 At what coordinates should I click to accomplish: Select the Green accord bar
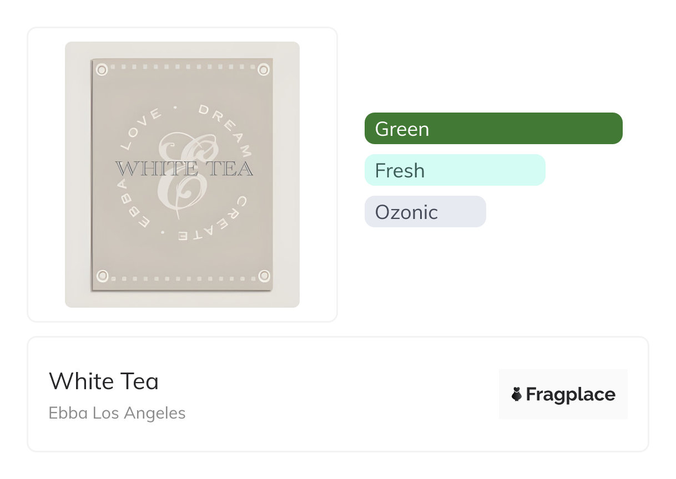(x=493, y=129)
